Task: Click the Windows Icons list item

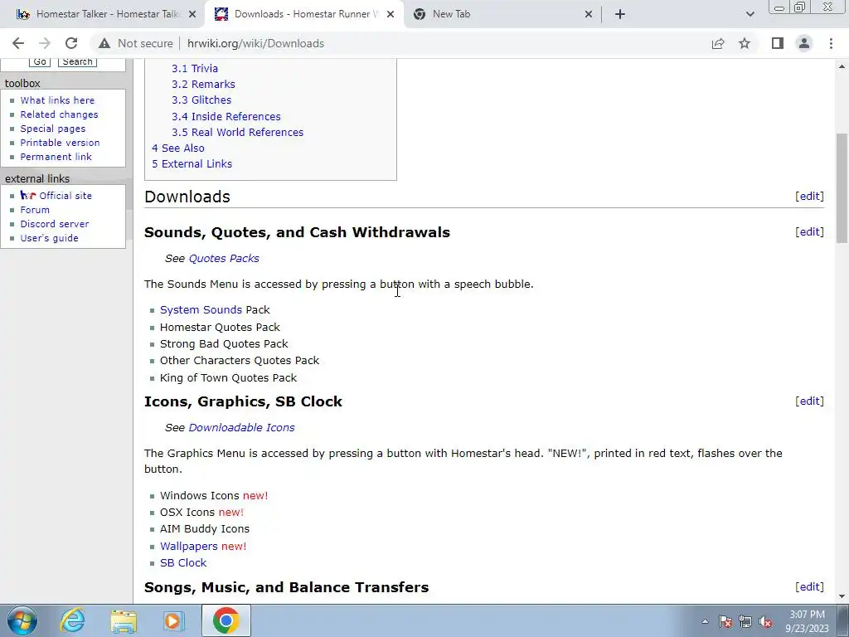Action: click(214, 496)
